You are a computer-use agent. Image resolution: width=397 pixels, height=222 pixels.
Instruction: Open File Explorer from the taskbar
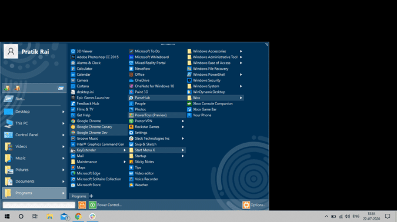point(49,217)
